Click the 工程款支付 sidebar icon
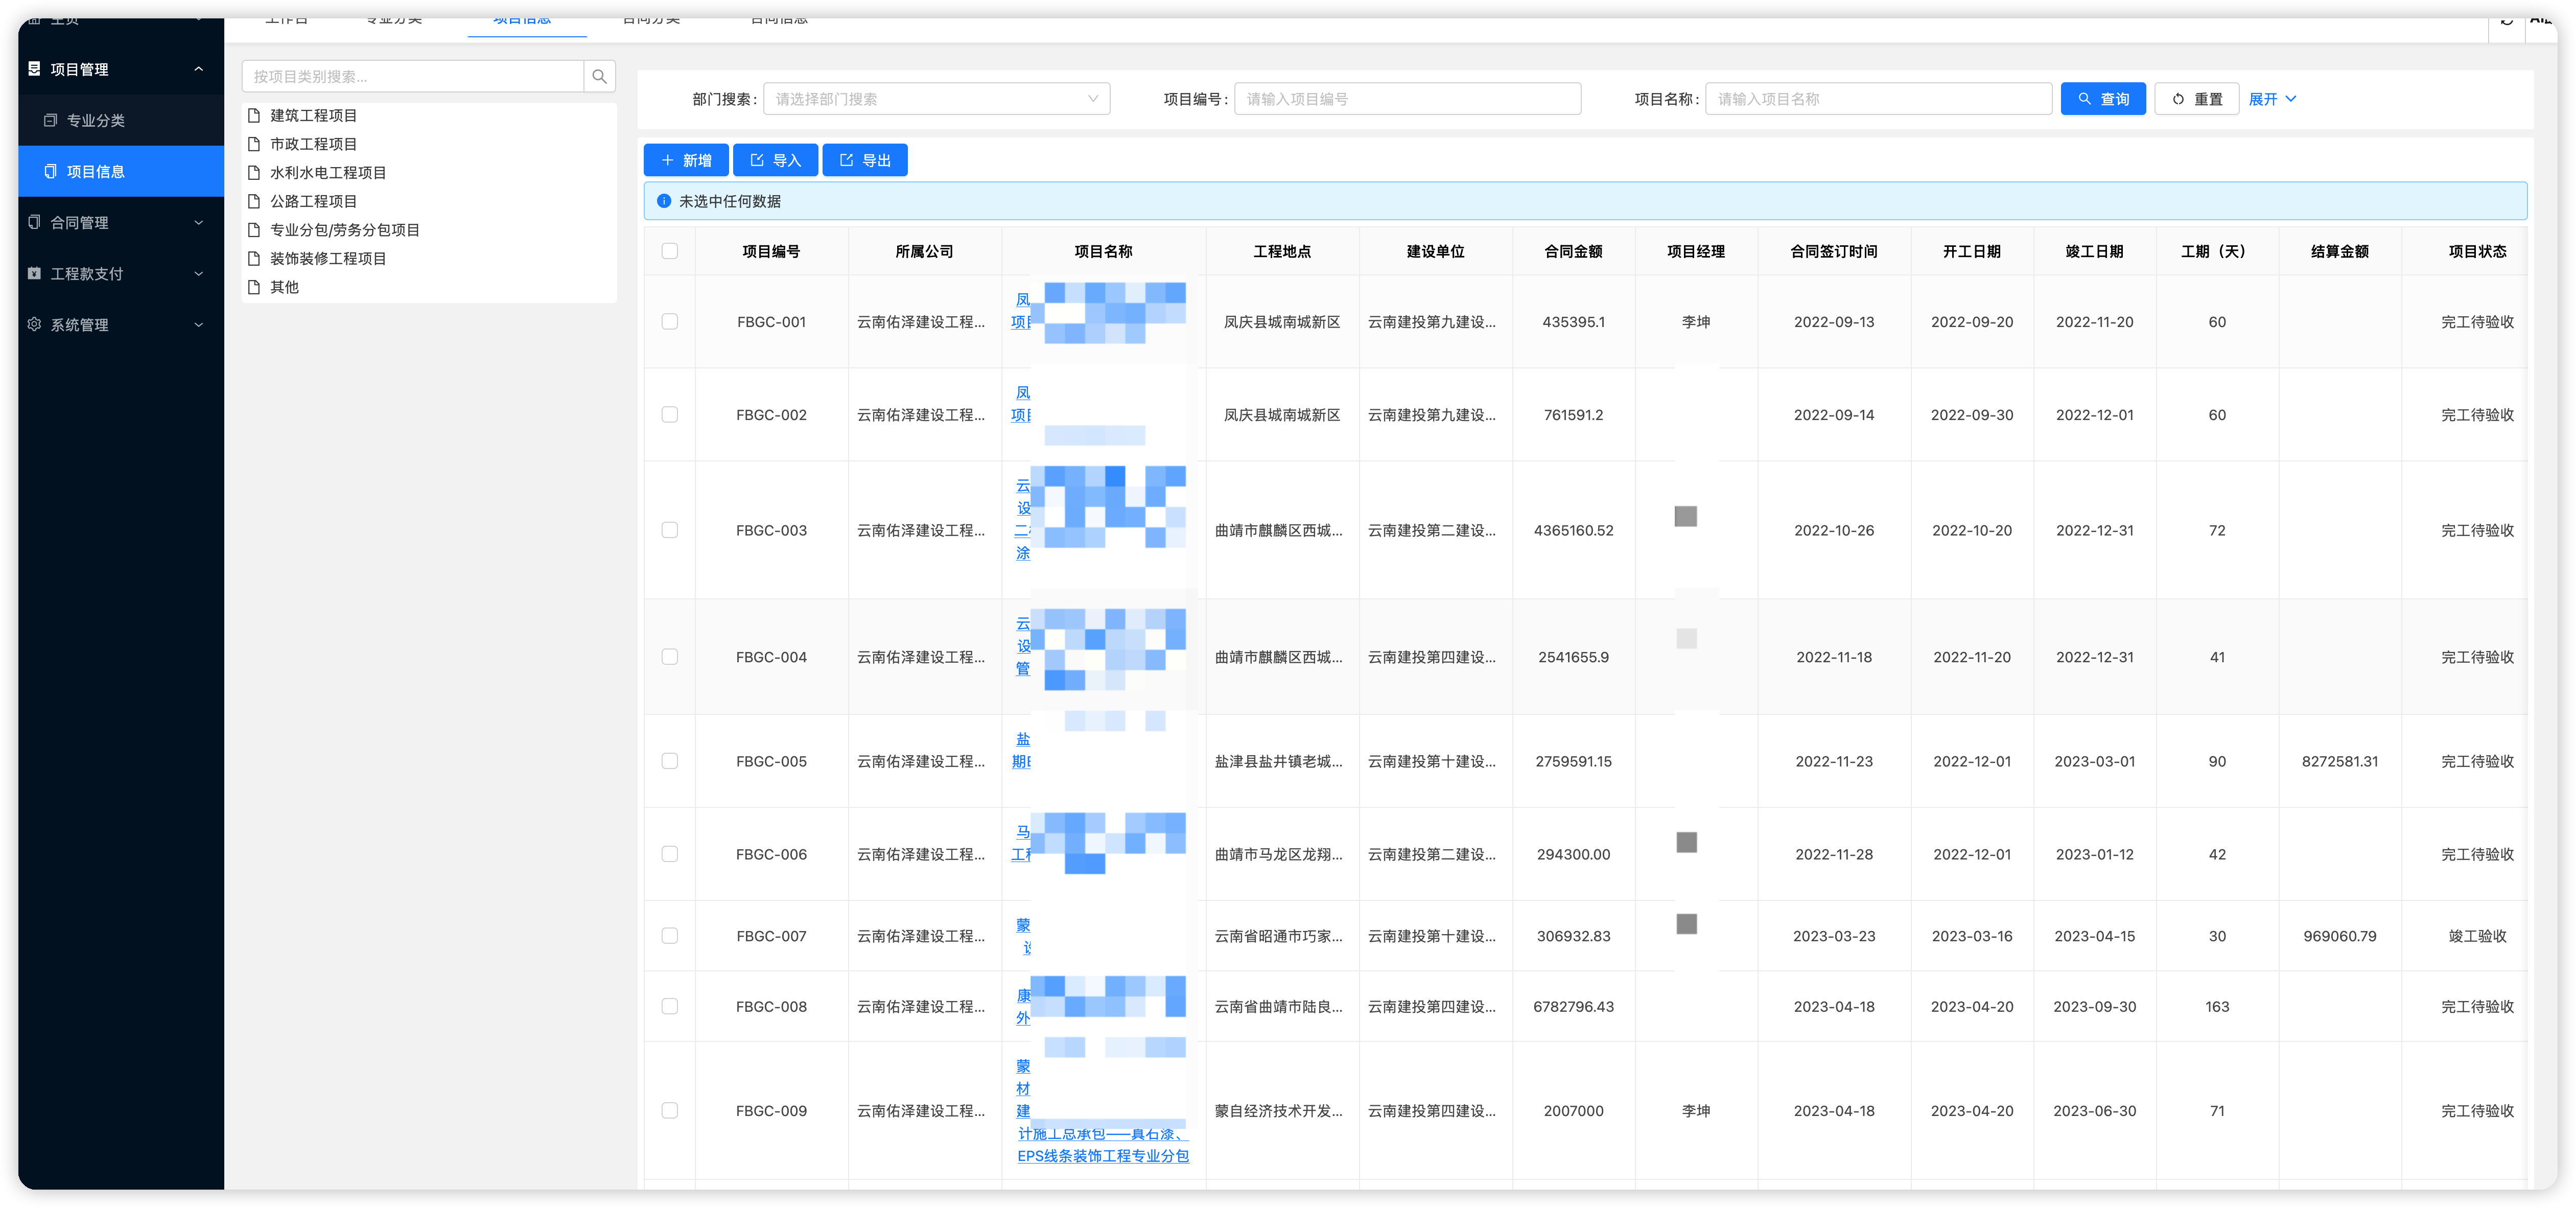 tap(34, 273)
